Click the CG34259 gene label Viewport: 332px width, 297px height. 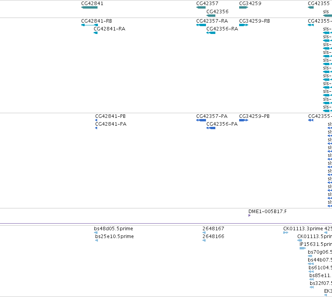pos(250,4)
